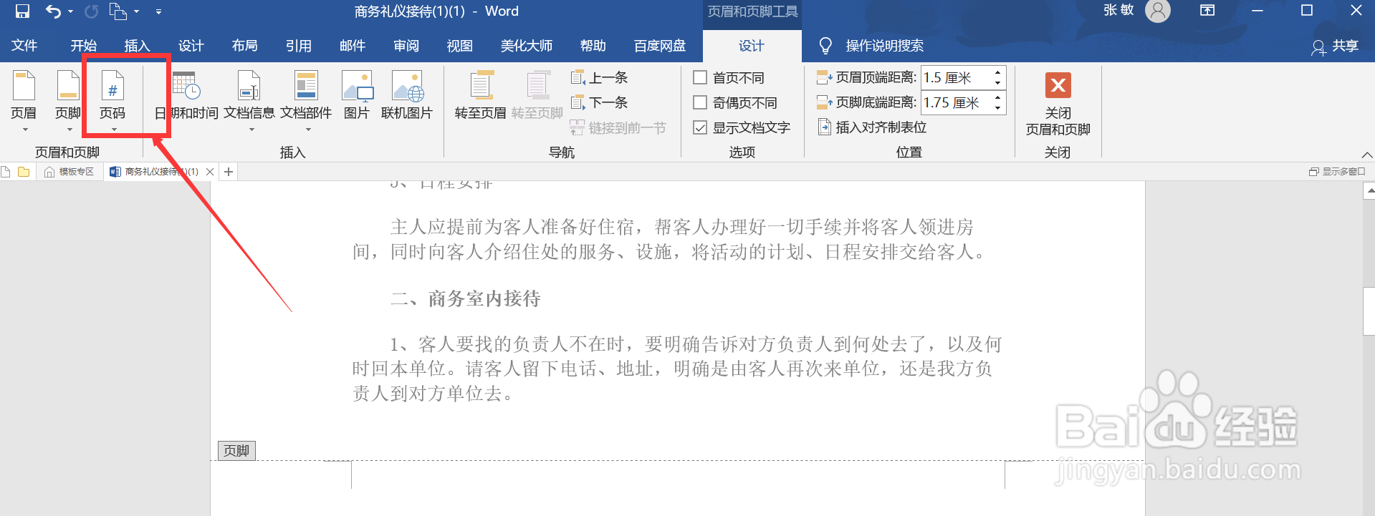Close the 商务礼仪接待(1)(1) document tab
This screenshot has height=516, width=1375.
point(210,172)
